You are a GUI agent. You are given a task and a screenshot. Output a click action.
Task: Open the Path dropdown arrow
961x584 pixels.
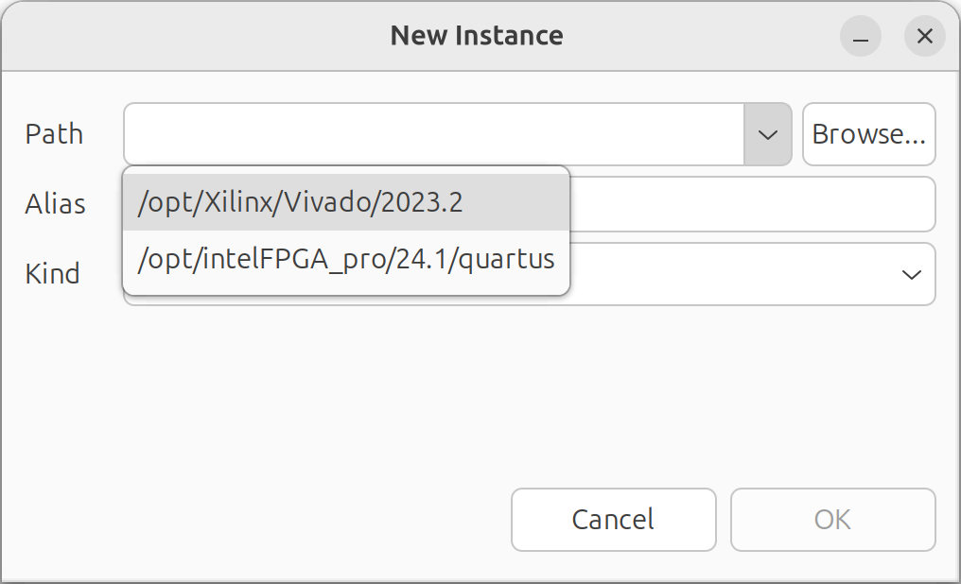point(767,134)
